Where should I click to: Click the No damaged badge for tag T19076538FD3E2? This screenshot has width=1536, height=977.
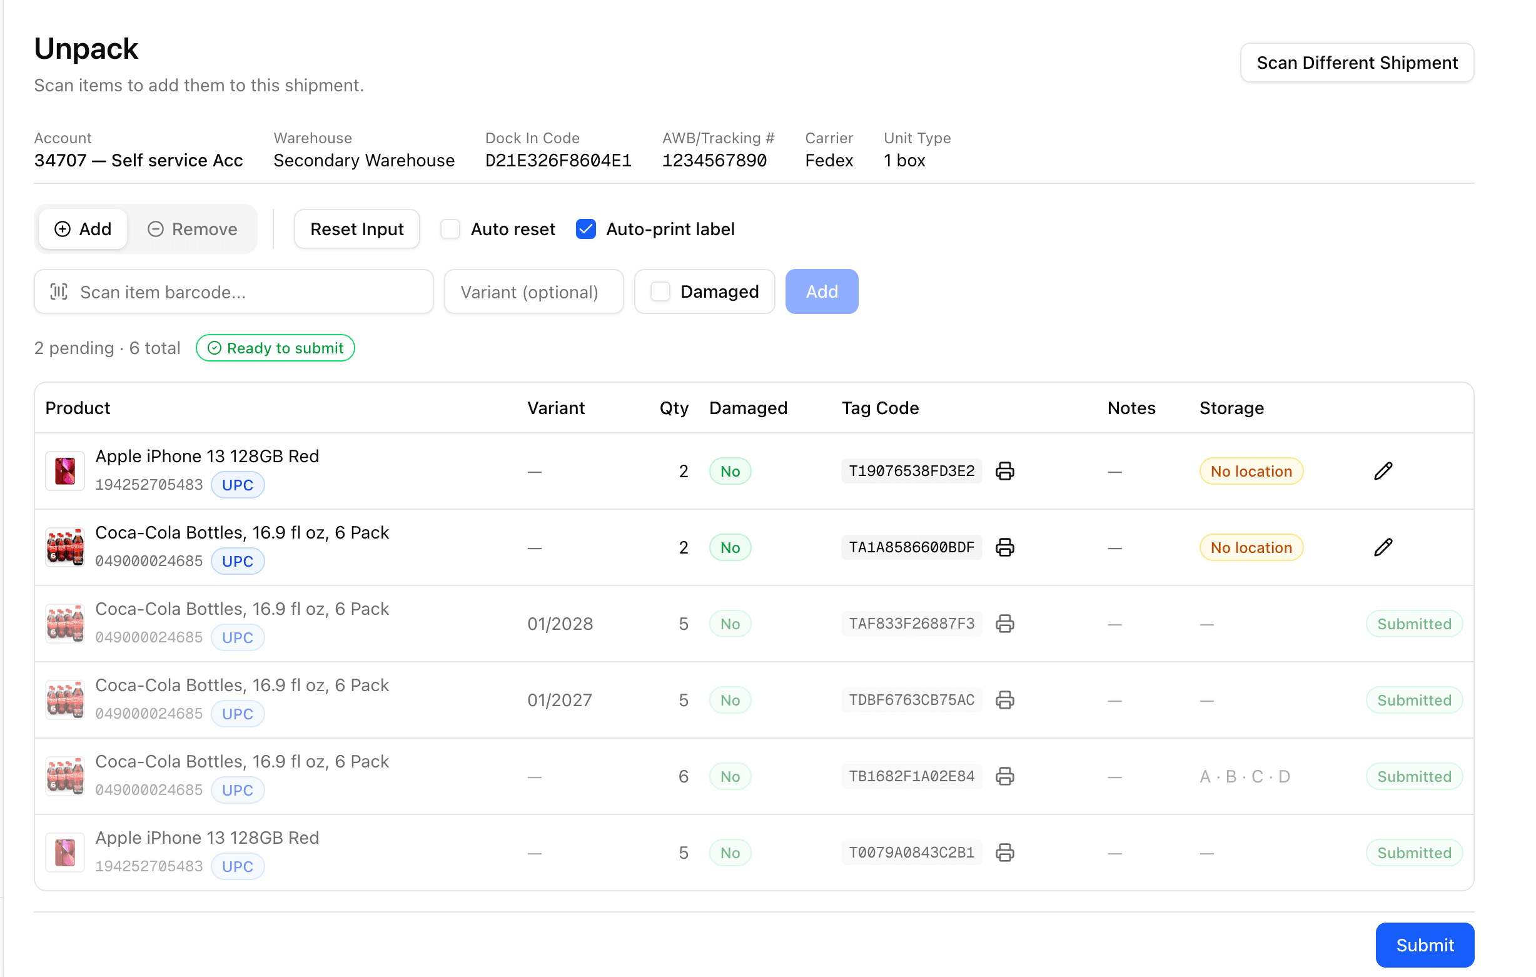tap(730, 471)
